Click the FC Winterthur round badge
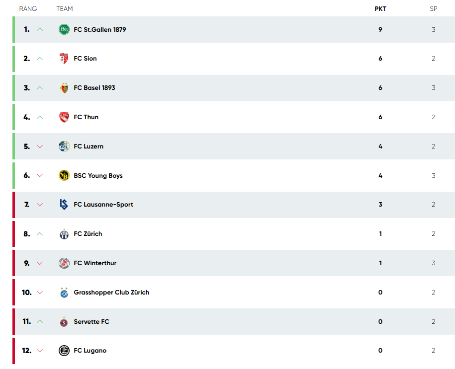Viewport: 455px width, 369px height. pos(64,263)
